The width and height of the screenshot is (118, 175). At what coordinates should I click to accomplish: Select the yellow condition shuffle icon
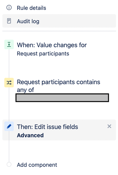(9, 83)
